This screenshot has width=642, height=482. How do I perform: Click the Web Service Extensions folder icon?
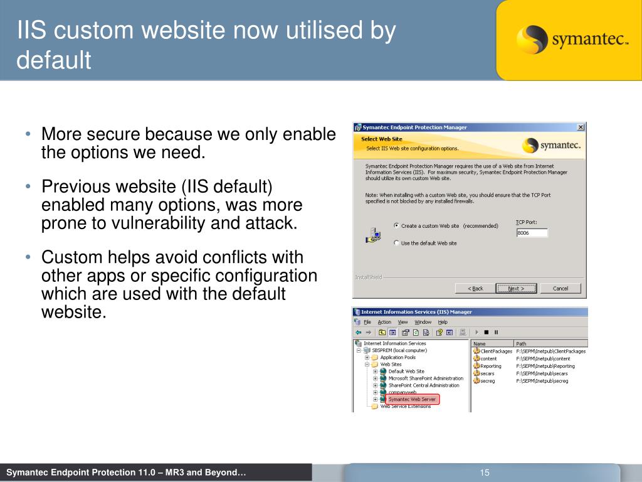[374, 407]
